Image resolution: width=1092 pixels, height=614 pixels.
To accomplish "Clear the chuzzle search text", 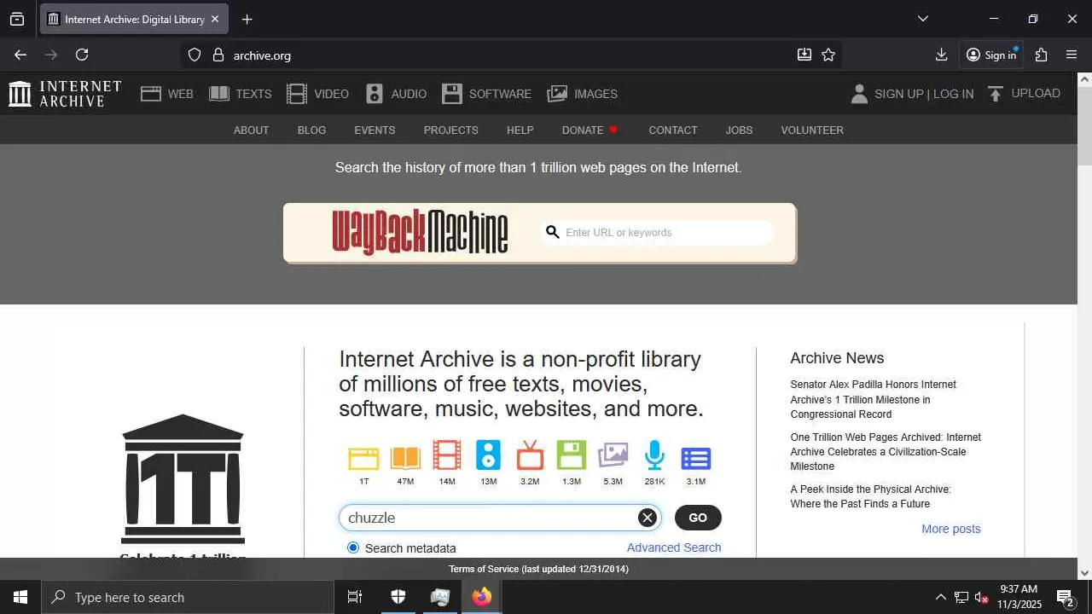I will pos(648,518).
